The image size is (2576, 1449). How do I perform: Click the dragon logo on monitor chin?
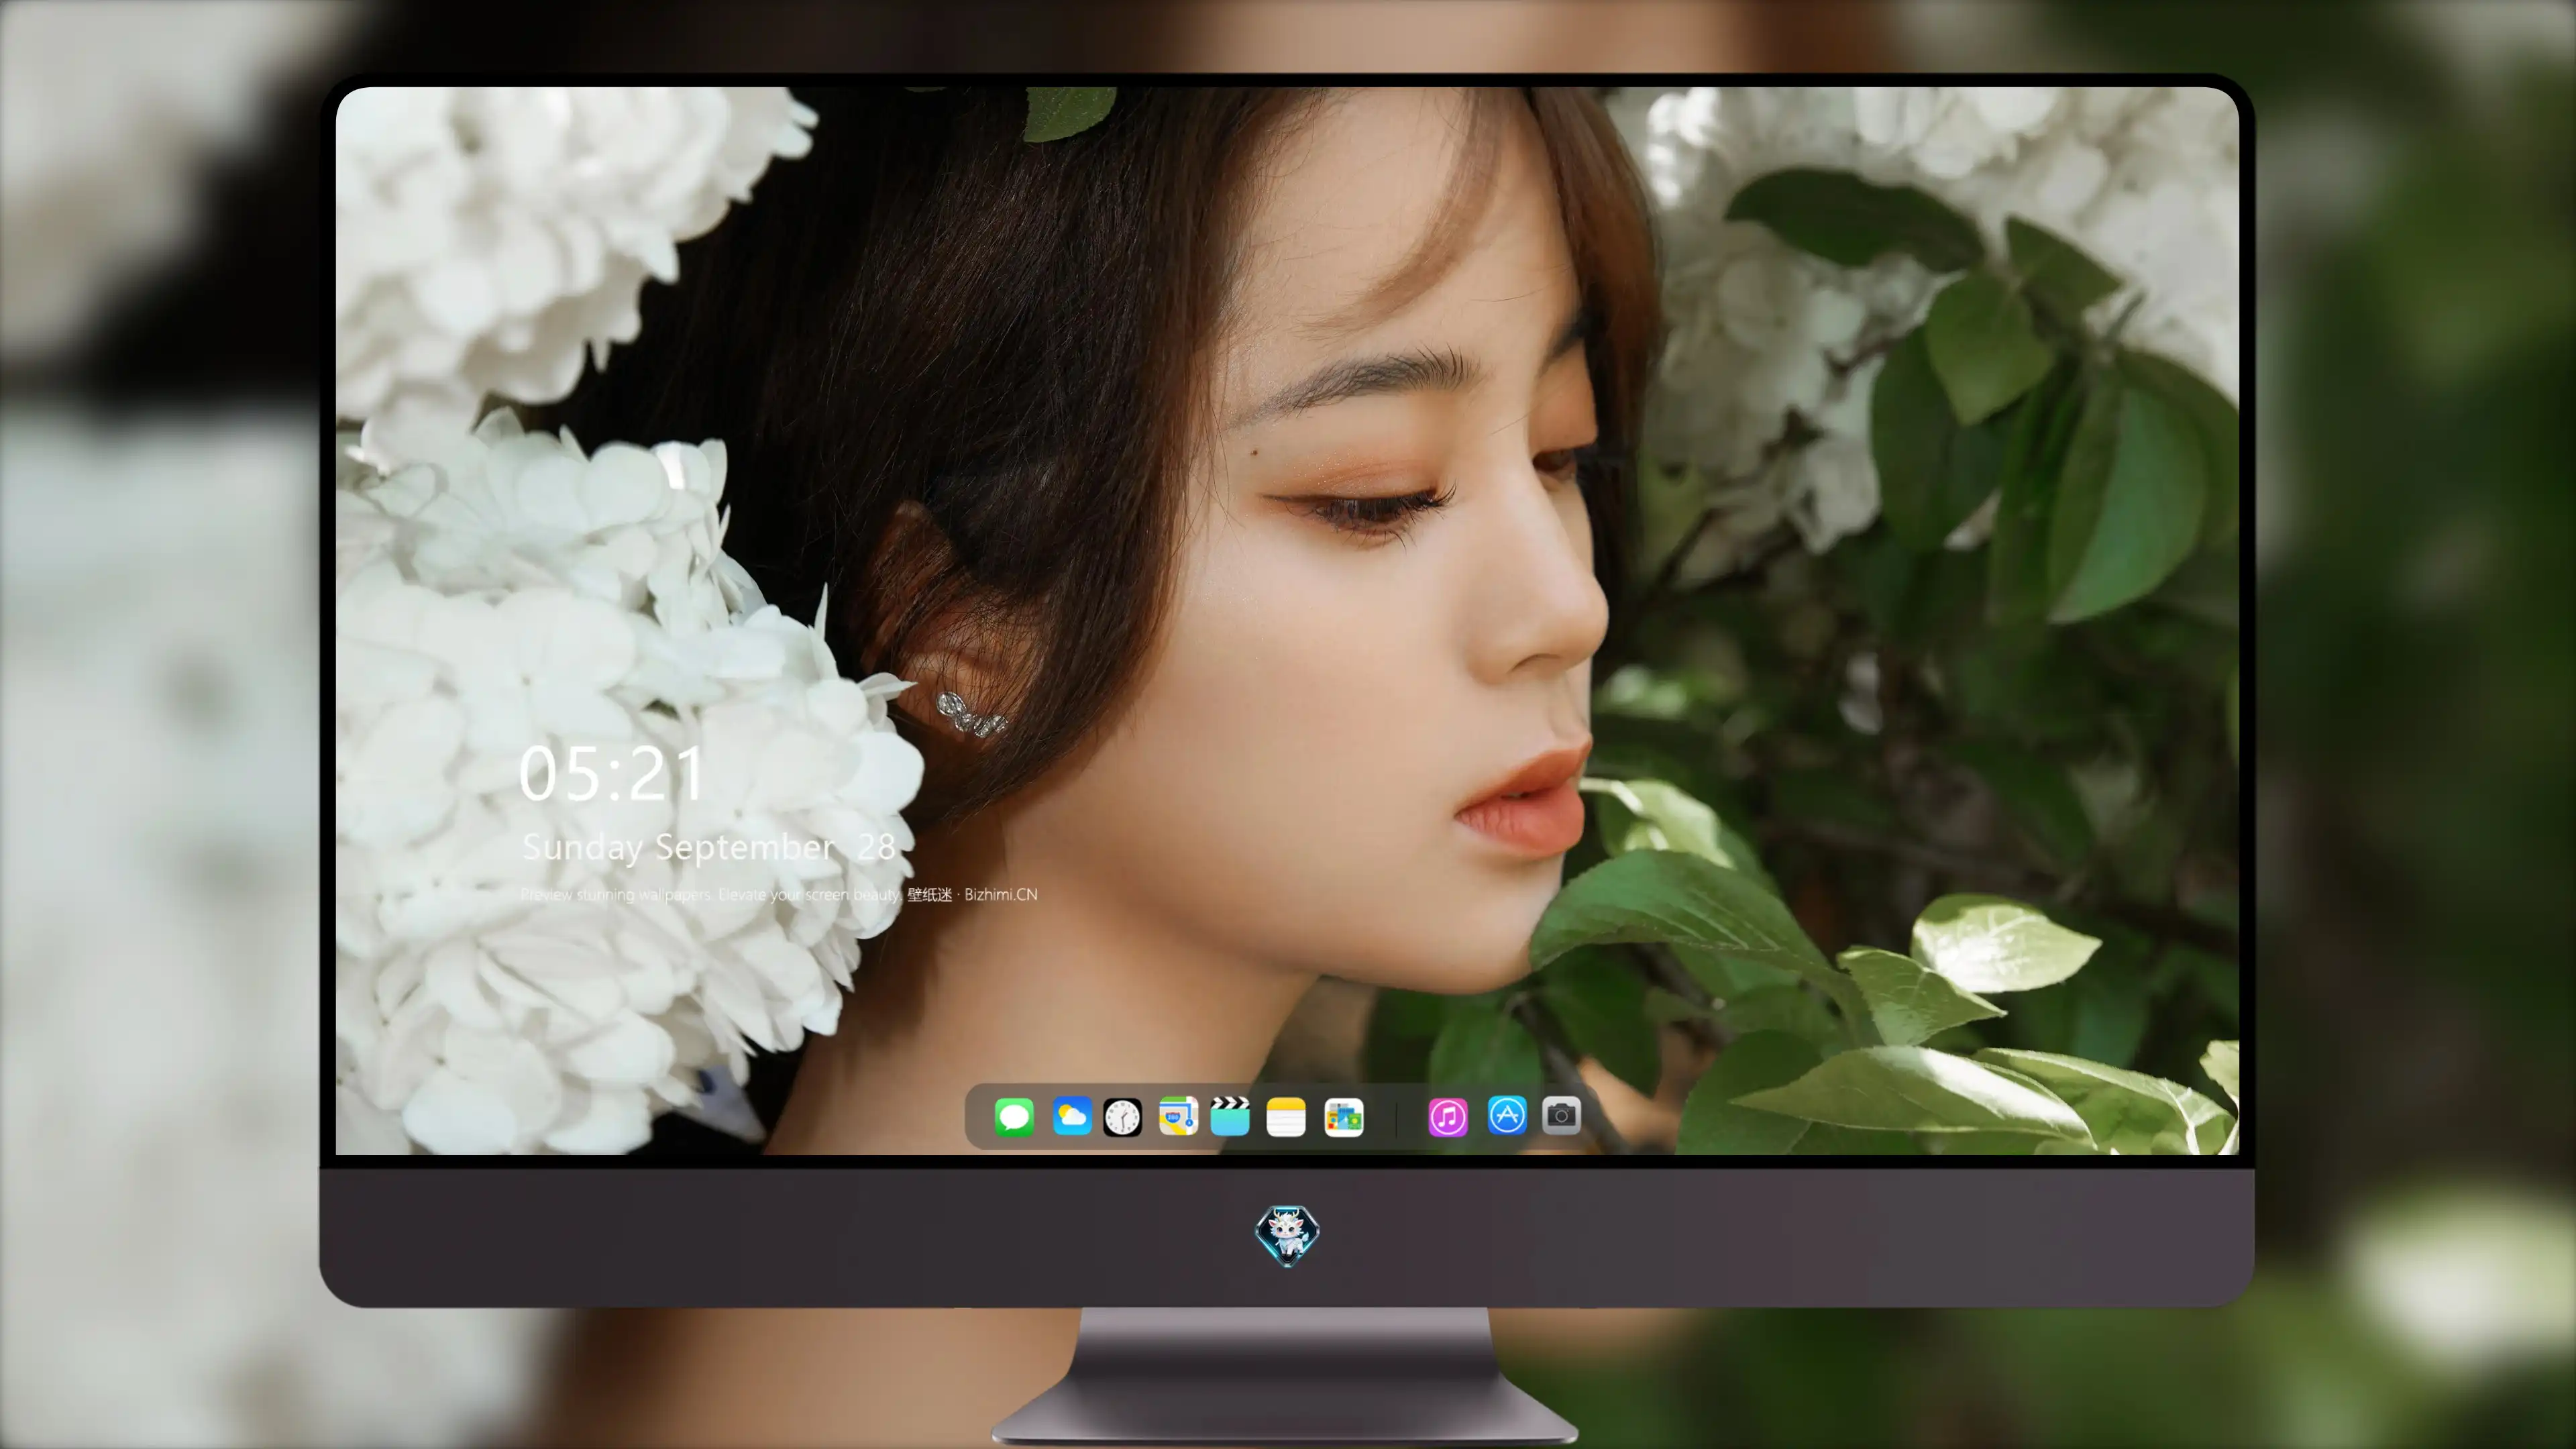pos(1287,1235)
